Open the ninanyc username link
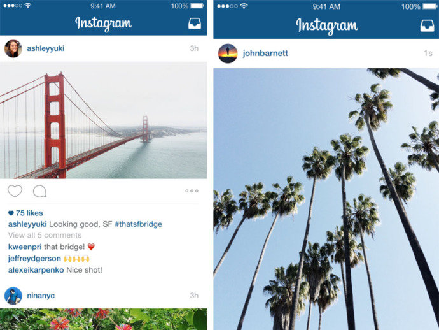439x330 pixels. pyautogui.click(x=41, y=296)
